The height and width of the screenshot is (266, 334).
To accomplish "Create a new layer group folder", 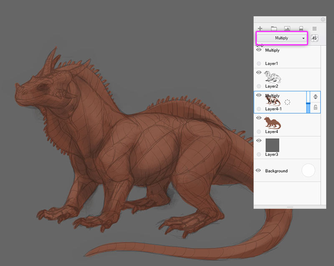I will [x=274, y=28].
